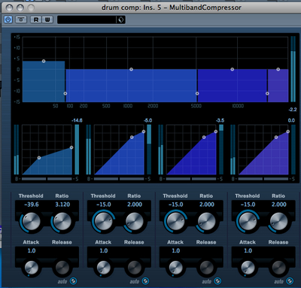Click band 2 attack value 1.0
This screenshot has height=288, width=301.
104,250
